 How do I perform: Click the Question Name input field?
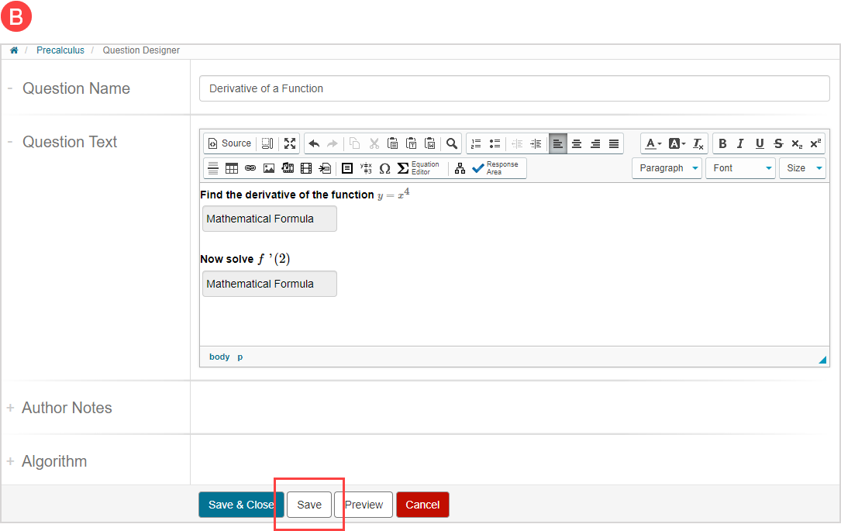pos(514,88)
